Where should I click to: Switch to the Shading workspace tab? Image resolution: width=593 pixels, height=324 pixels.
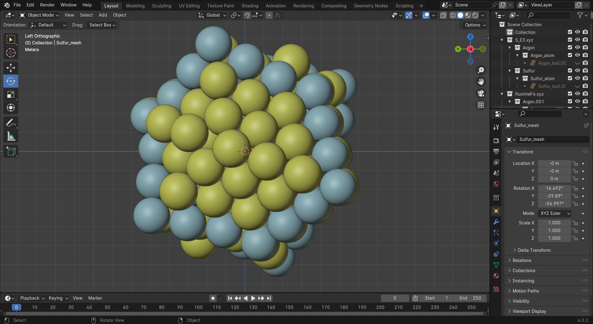tap(250, 6)
